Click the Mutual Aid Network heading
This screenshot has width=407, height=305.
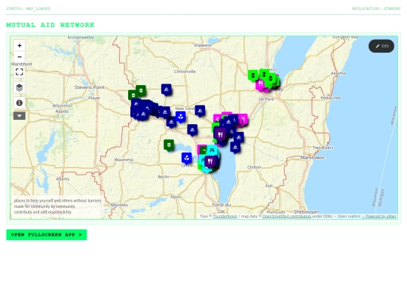click(50, 25)
